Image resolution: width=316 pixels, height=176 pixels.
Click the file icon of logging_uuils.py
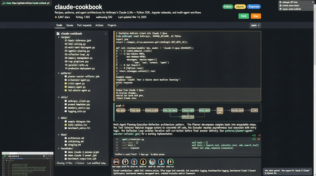click(x=66, y=111)
